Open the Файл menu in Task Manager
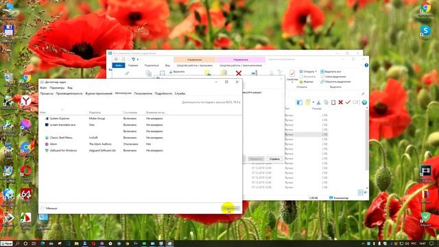Viewport: 439px width, 247px height. click(x=43, y=88)
